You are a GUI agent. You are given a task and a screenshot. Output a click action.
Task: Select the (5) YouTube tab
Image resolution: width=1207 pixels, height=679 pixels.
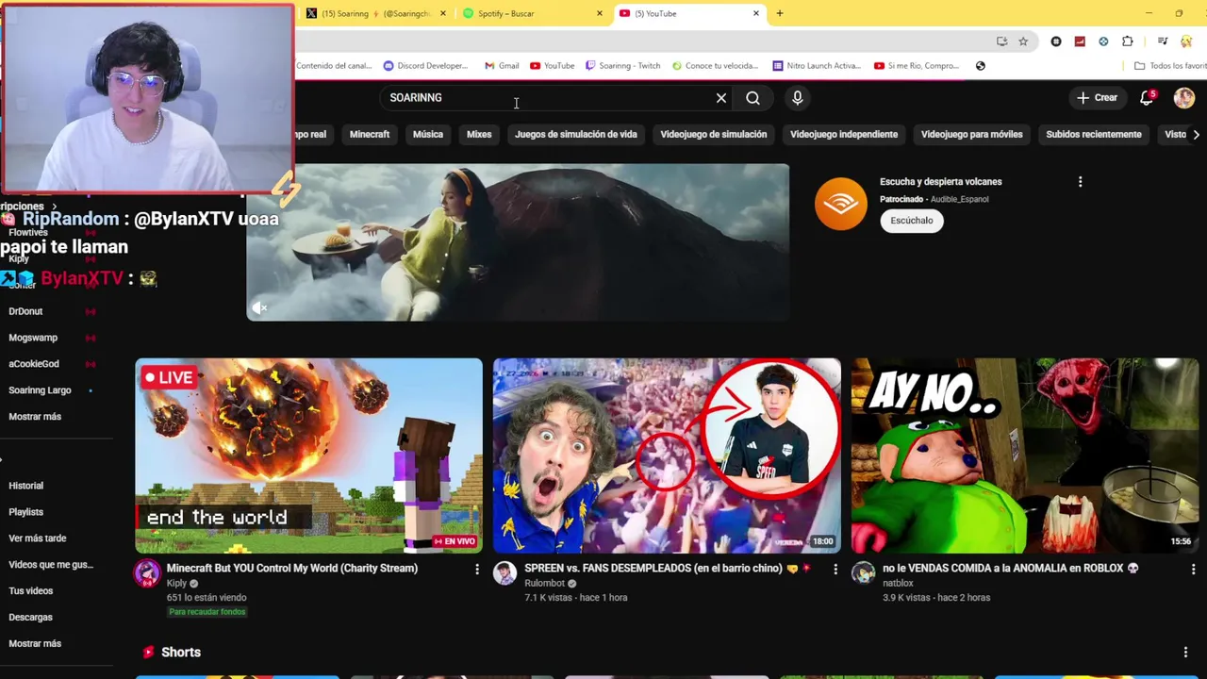tap(688, 13)
